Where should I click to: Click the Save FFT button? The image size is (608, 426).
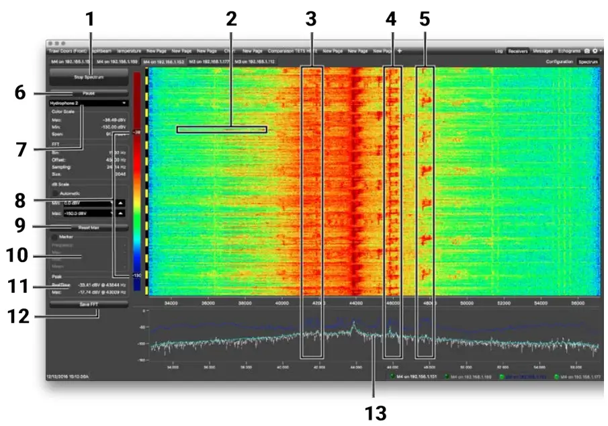click(x=89, y=304)
